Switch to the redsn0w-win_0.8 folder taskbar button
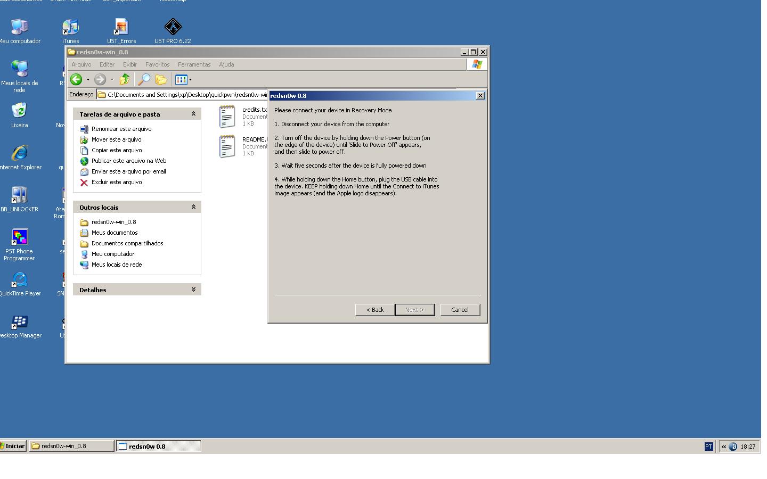This screenshot has height=479, width=767. click(71, 446)
